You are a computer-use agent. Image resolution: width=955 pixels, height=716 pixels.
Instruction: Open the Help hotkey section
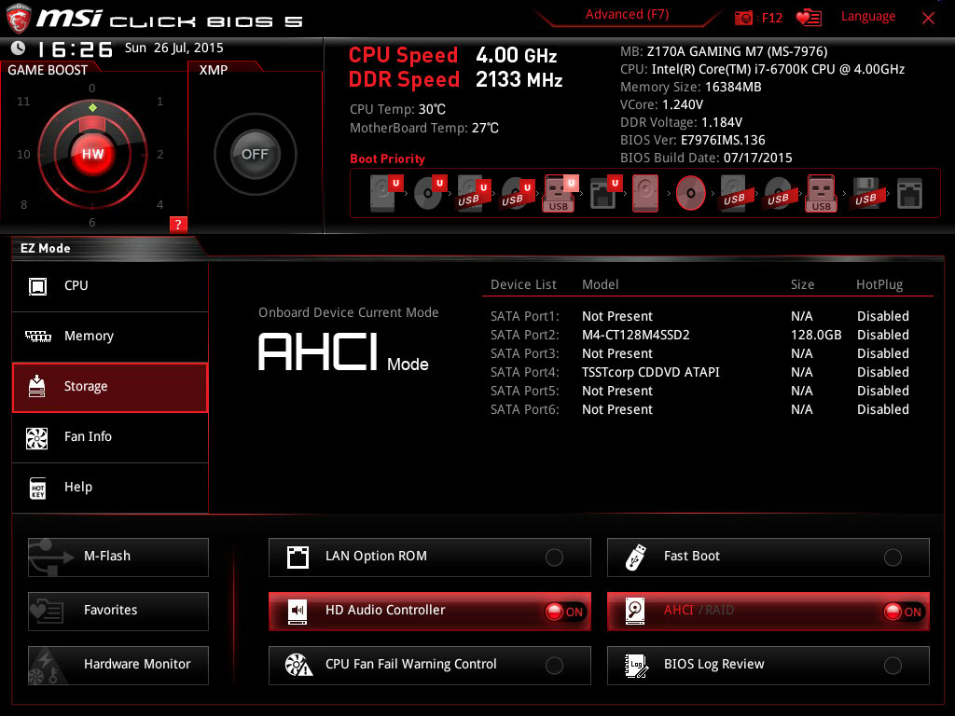[110, 488]
